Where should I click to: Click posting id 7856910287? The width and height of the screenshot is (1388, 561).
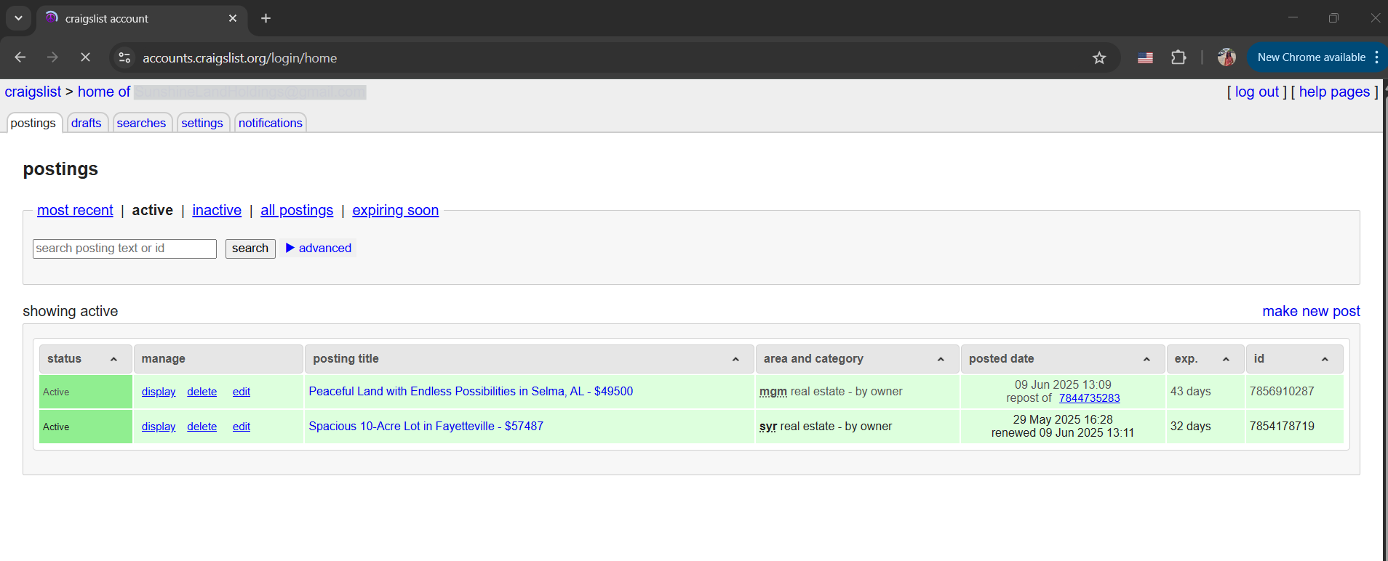[x=1282, y=391]
